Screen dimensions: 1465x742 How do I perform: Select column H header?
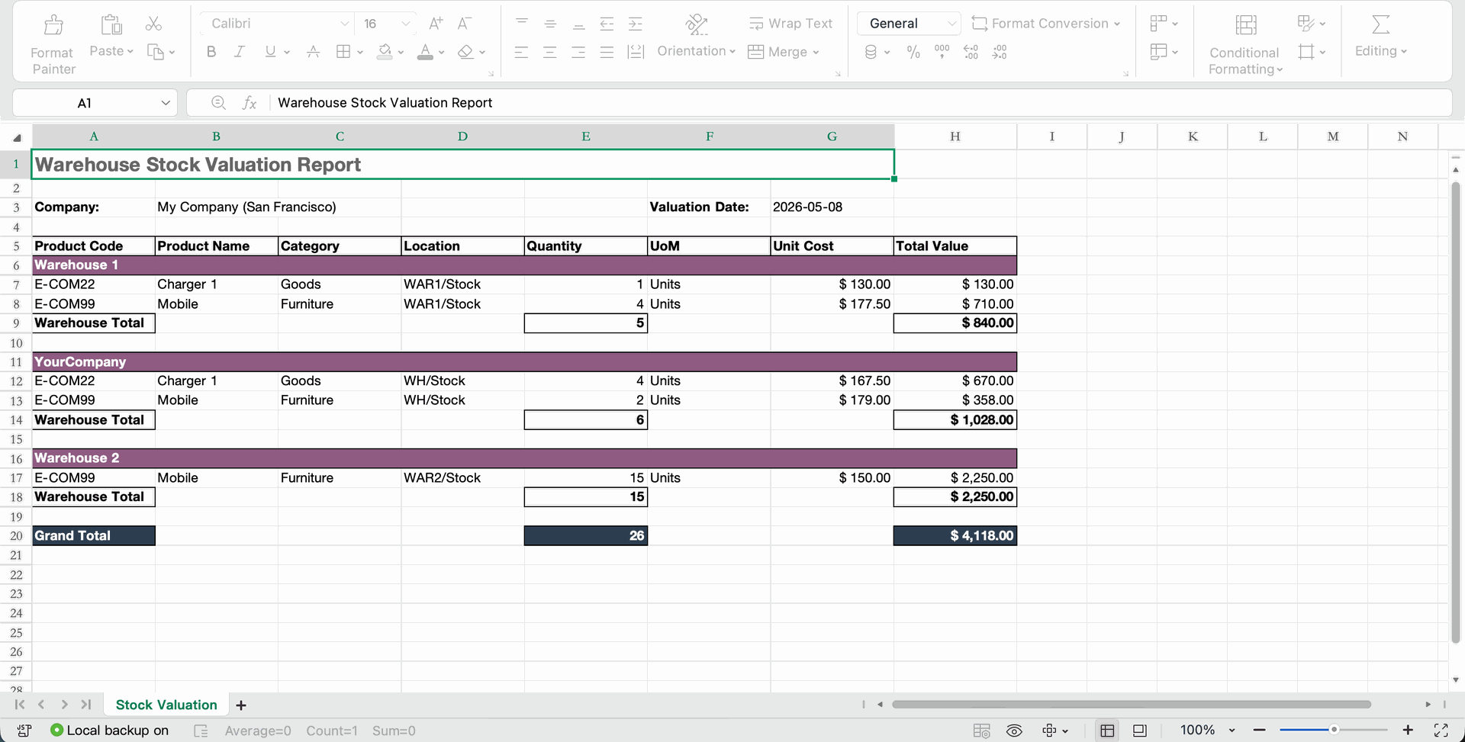click(955, 137)
